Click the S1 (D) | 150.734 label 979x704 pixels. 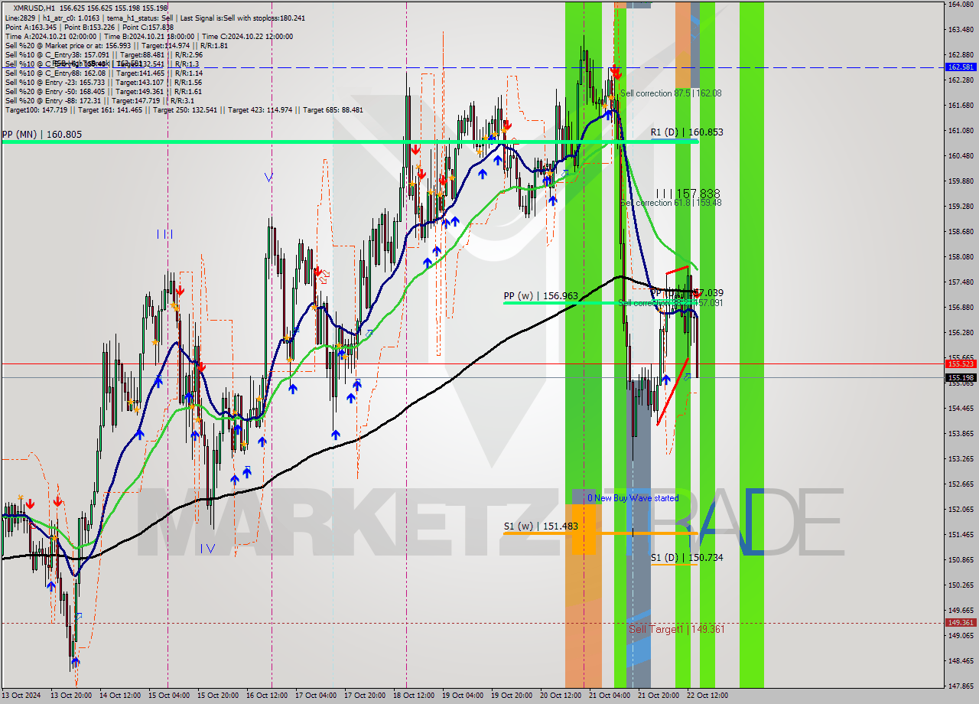[x=687, y=558]
